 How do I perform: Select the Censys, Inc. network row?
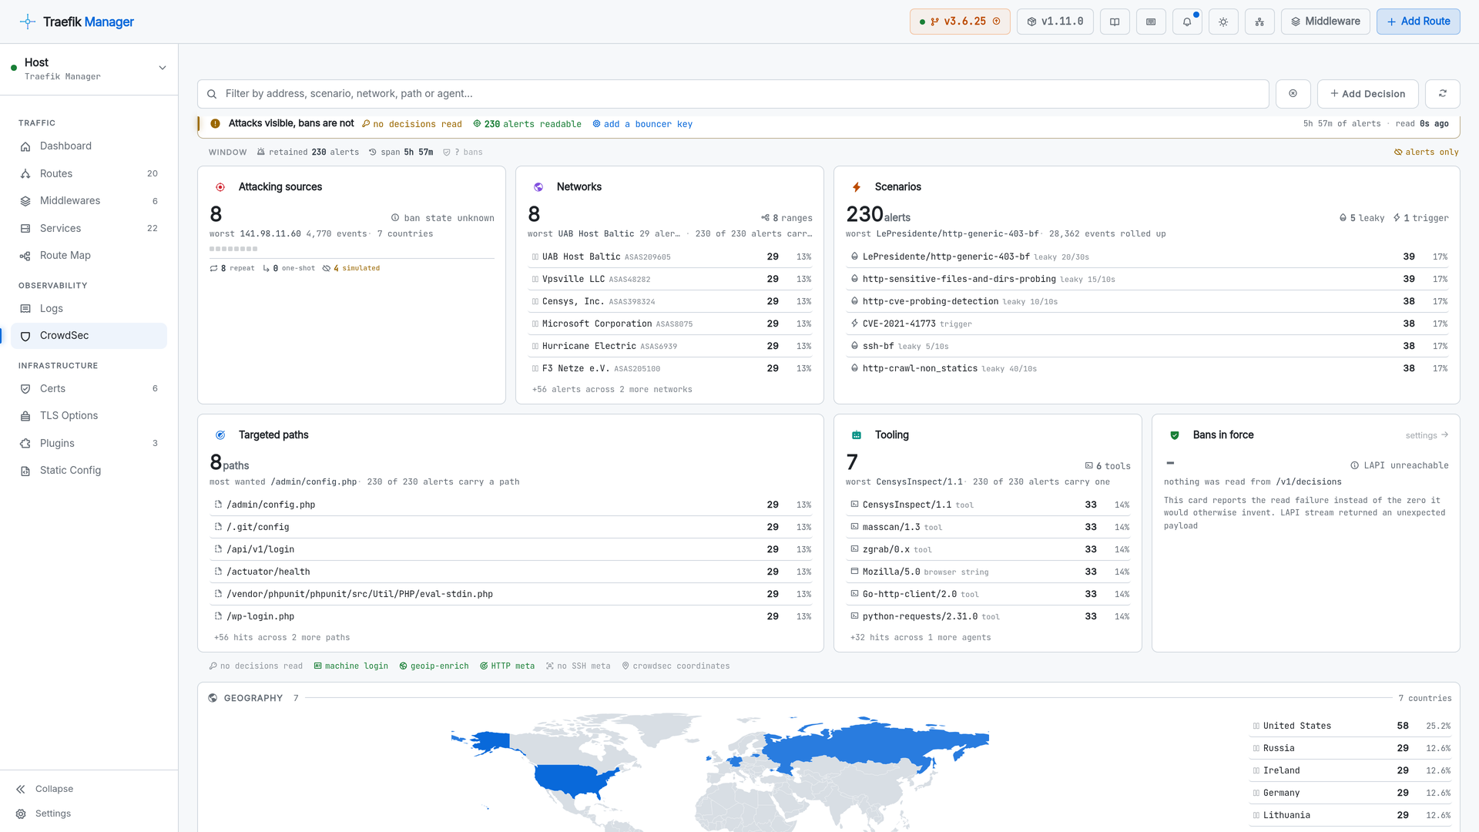[670, 301]
